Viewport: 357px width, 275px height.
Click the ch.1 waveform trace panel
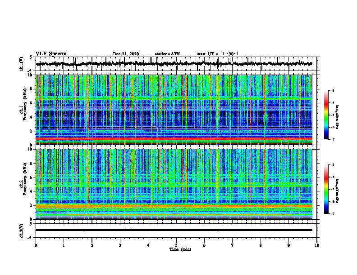tap(176, 64)
